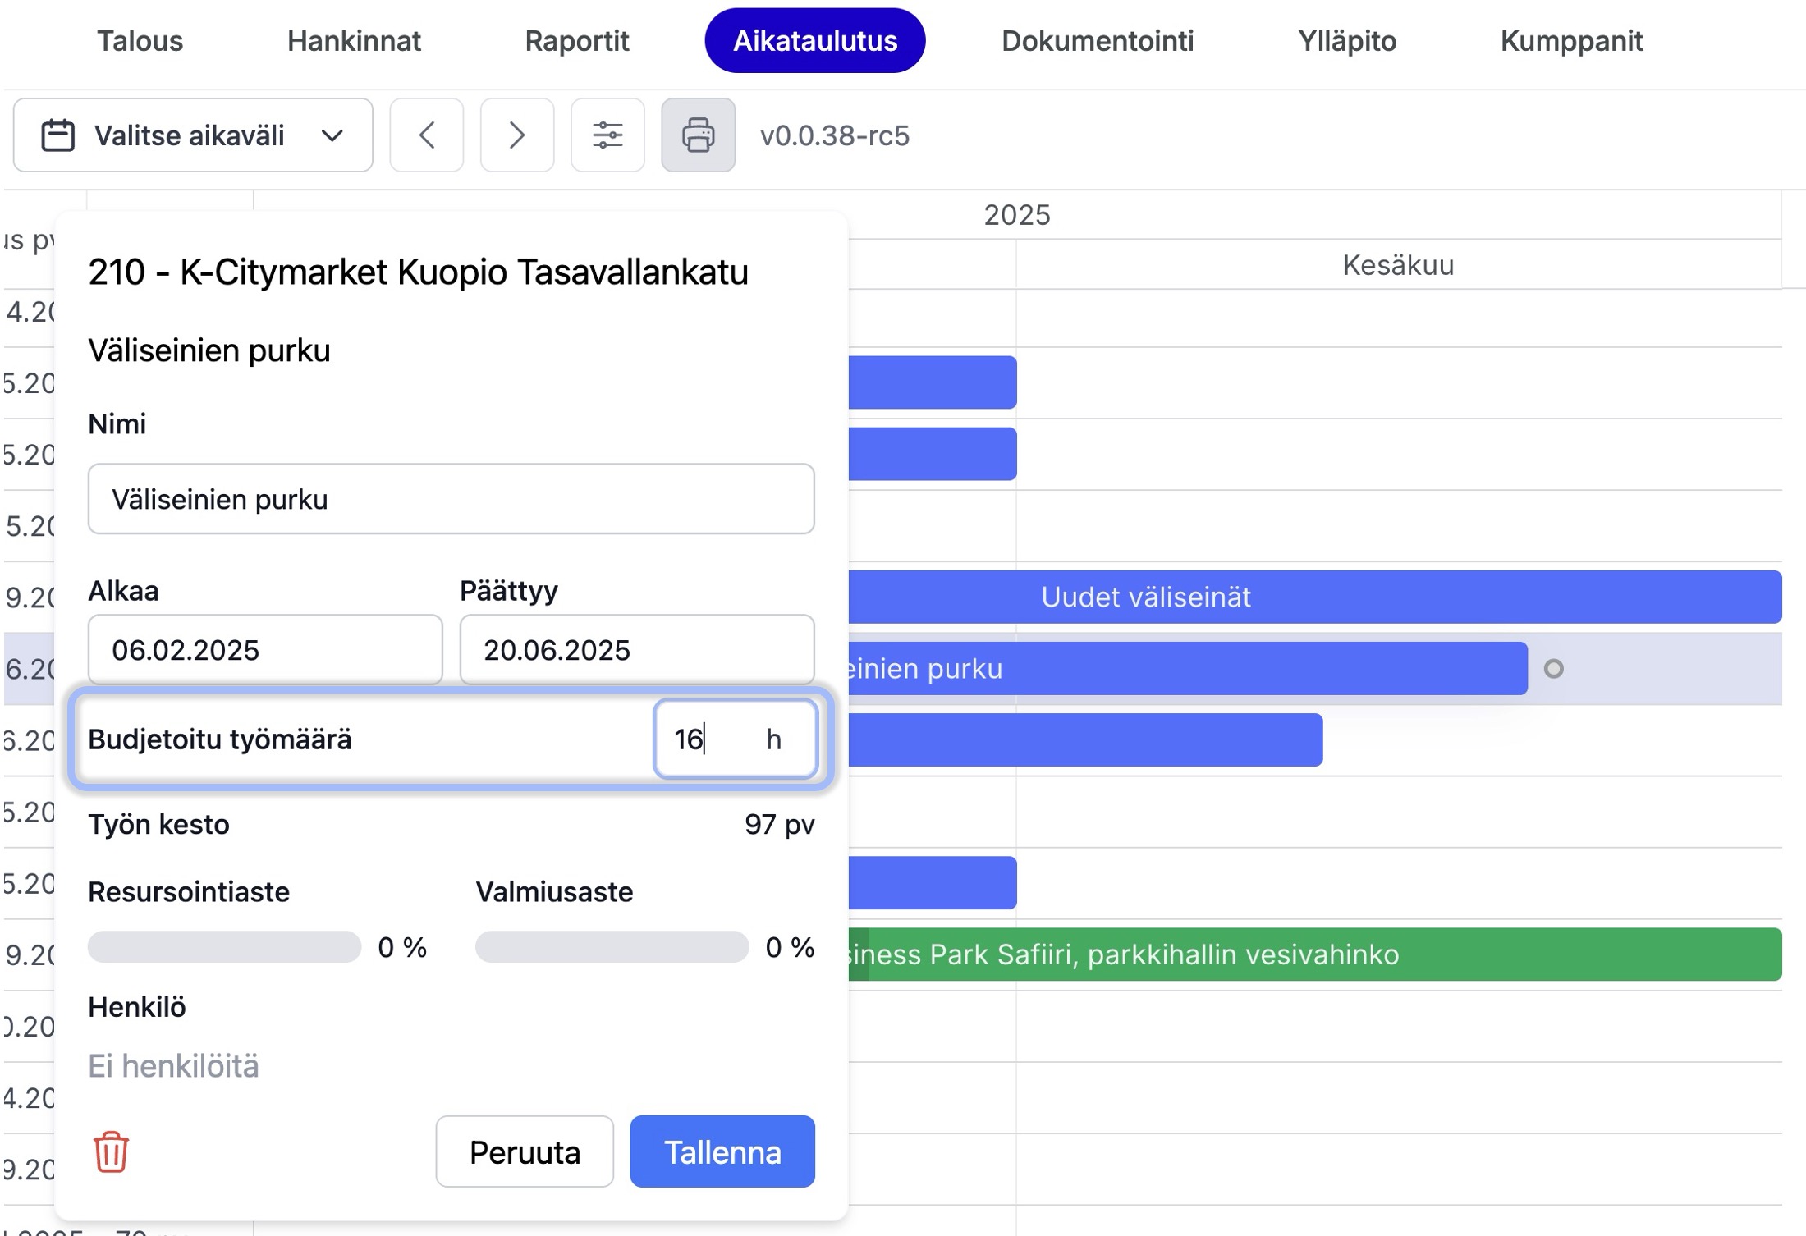The image size is (1806, 1236).
Task: Select the Dokumentointi tab
Action: pos(1097,41)
